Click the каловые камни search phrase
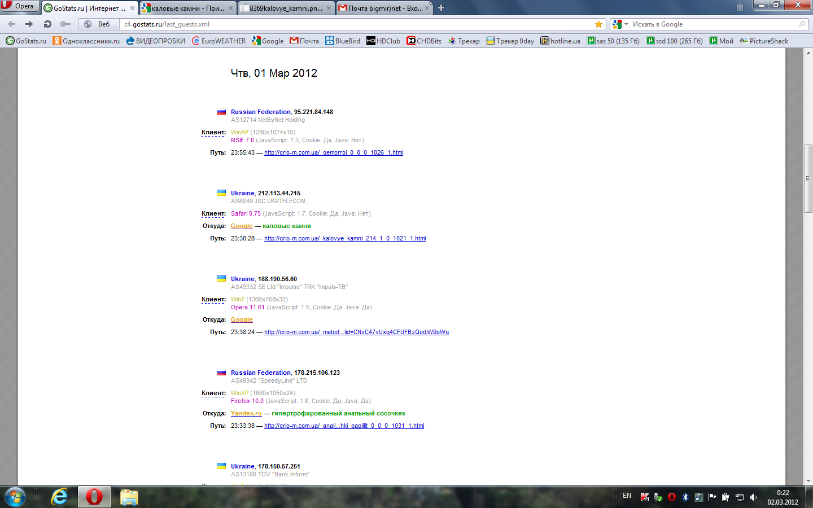 point(287,226)
